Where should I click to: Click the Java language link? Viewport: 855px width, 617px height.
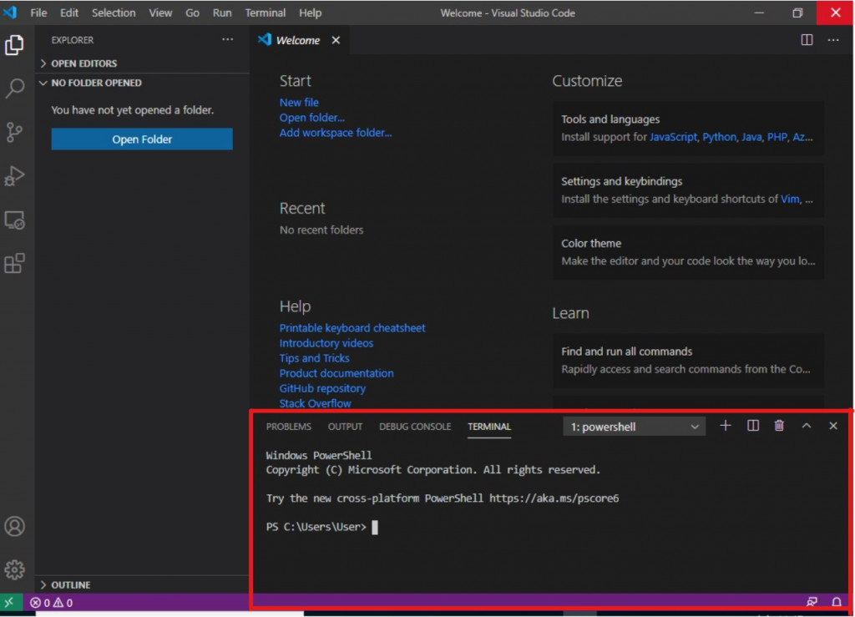click(751, 138)
